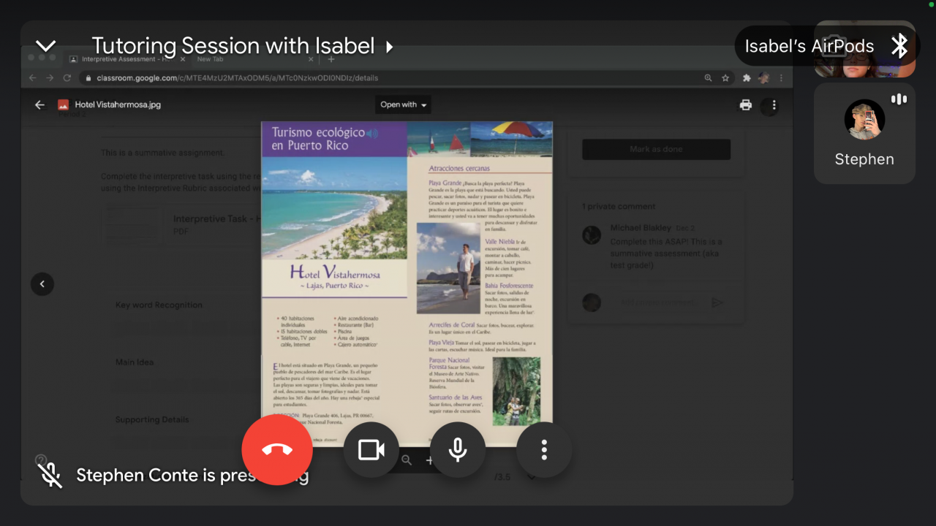Viewport: 936px width, 526px height.
Task: Open Isabel's AirPods audio output selector
Action: click(827, 46)
